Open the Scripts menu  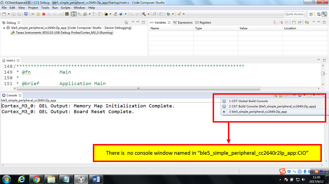click(66, 8)
